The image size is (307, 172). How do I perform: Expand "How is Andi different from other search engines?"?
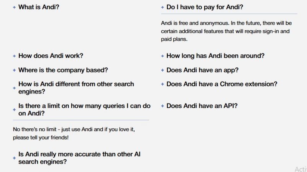(x=76, y=88)
